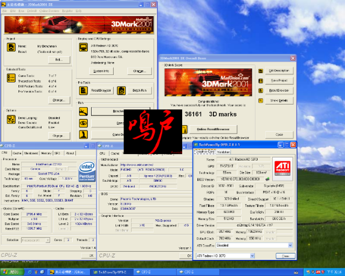Click the Project disk icon in 3DMark2001
This screenshot has width=345, height=276.
(x=11, y=47)
